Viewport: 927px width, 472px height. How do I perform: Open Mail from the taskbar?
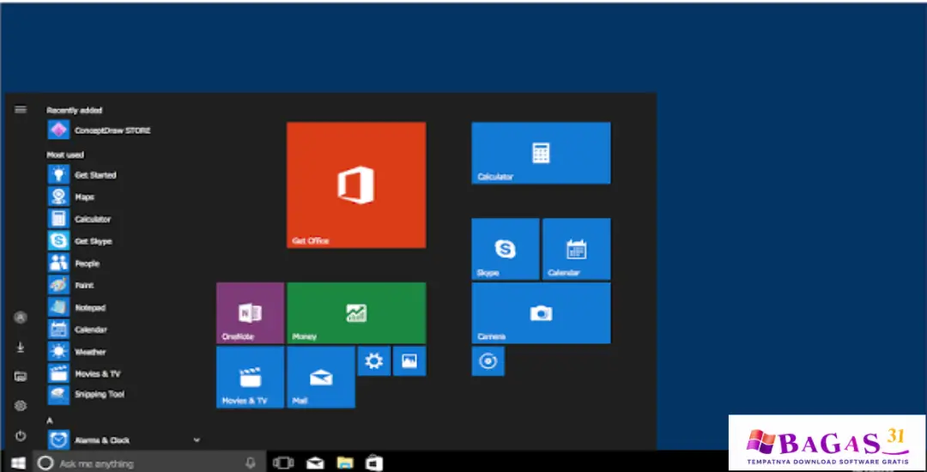point(315,463)
